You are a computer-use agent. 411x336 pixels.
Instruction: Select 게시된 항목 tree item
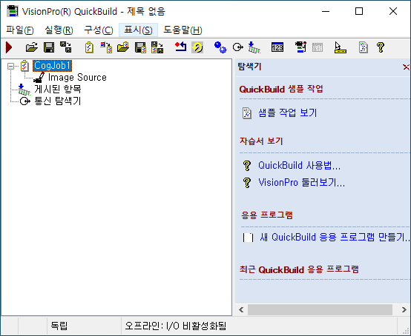click(x=58, y=89)
